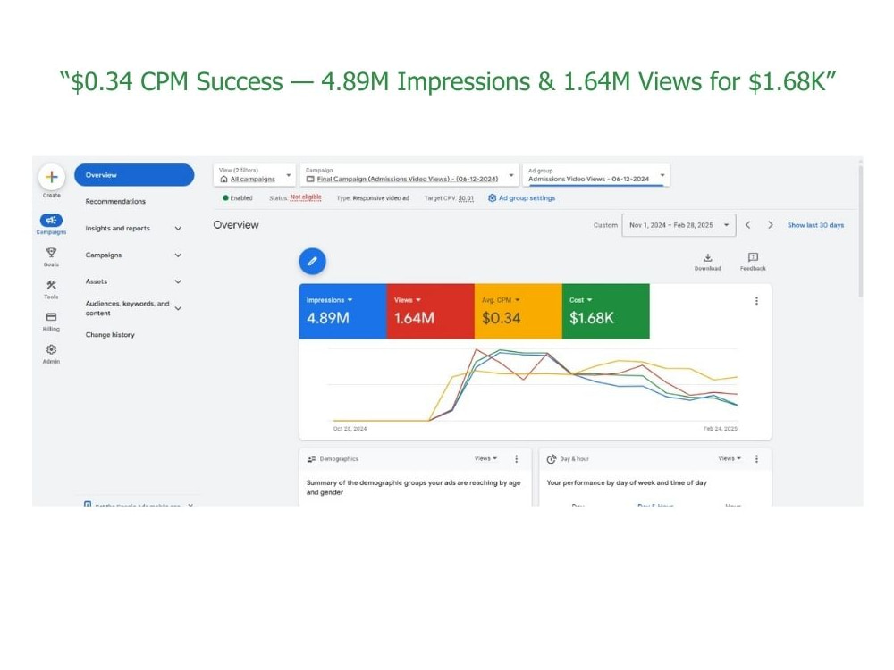894x670 pixels.
Task: Open the date range dropdown
Action: [x=679, y=225]
